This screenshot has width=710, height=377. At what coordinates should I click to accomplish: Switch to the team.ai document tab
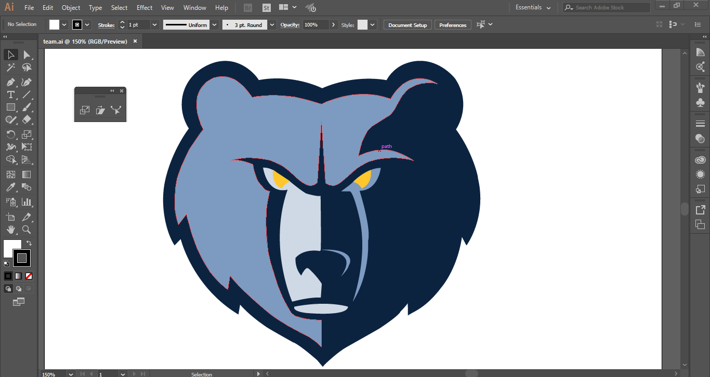coord(85,41)
